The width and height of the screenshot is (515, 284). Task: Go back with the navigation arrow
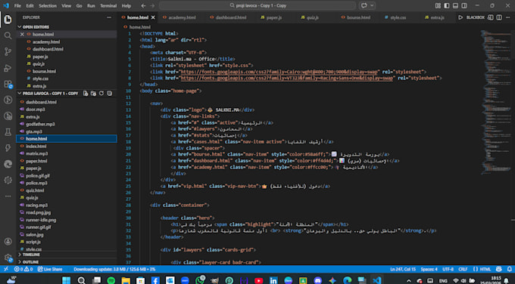coord(143,5)
